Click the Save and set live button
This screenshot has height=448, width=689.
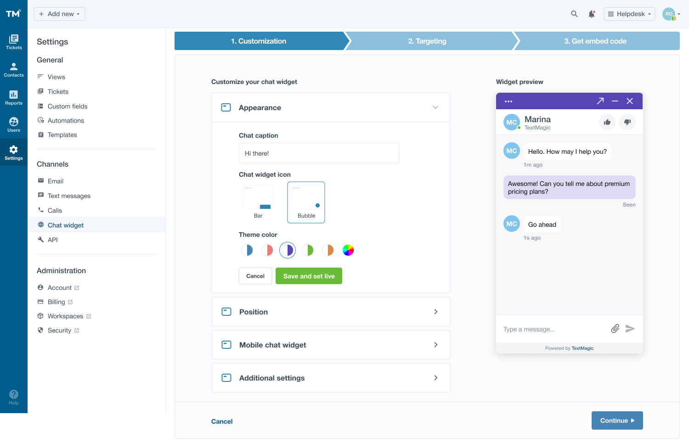tap(309, 276)
